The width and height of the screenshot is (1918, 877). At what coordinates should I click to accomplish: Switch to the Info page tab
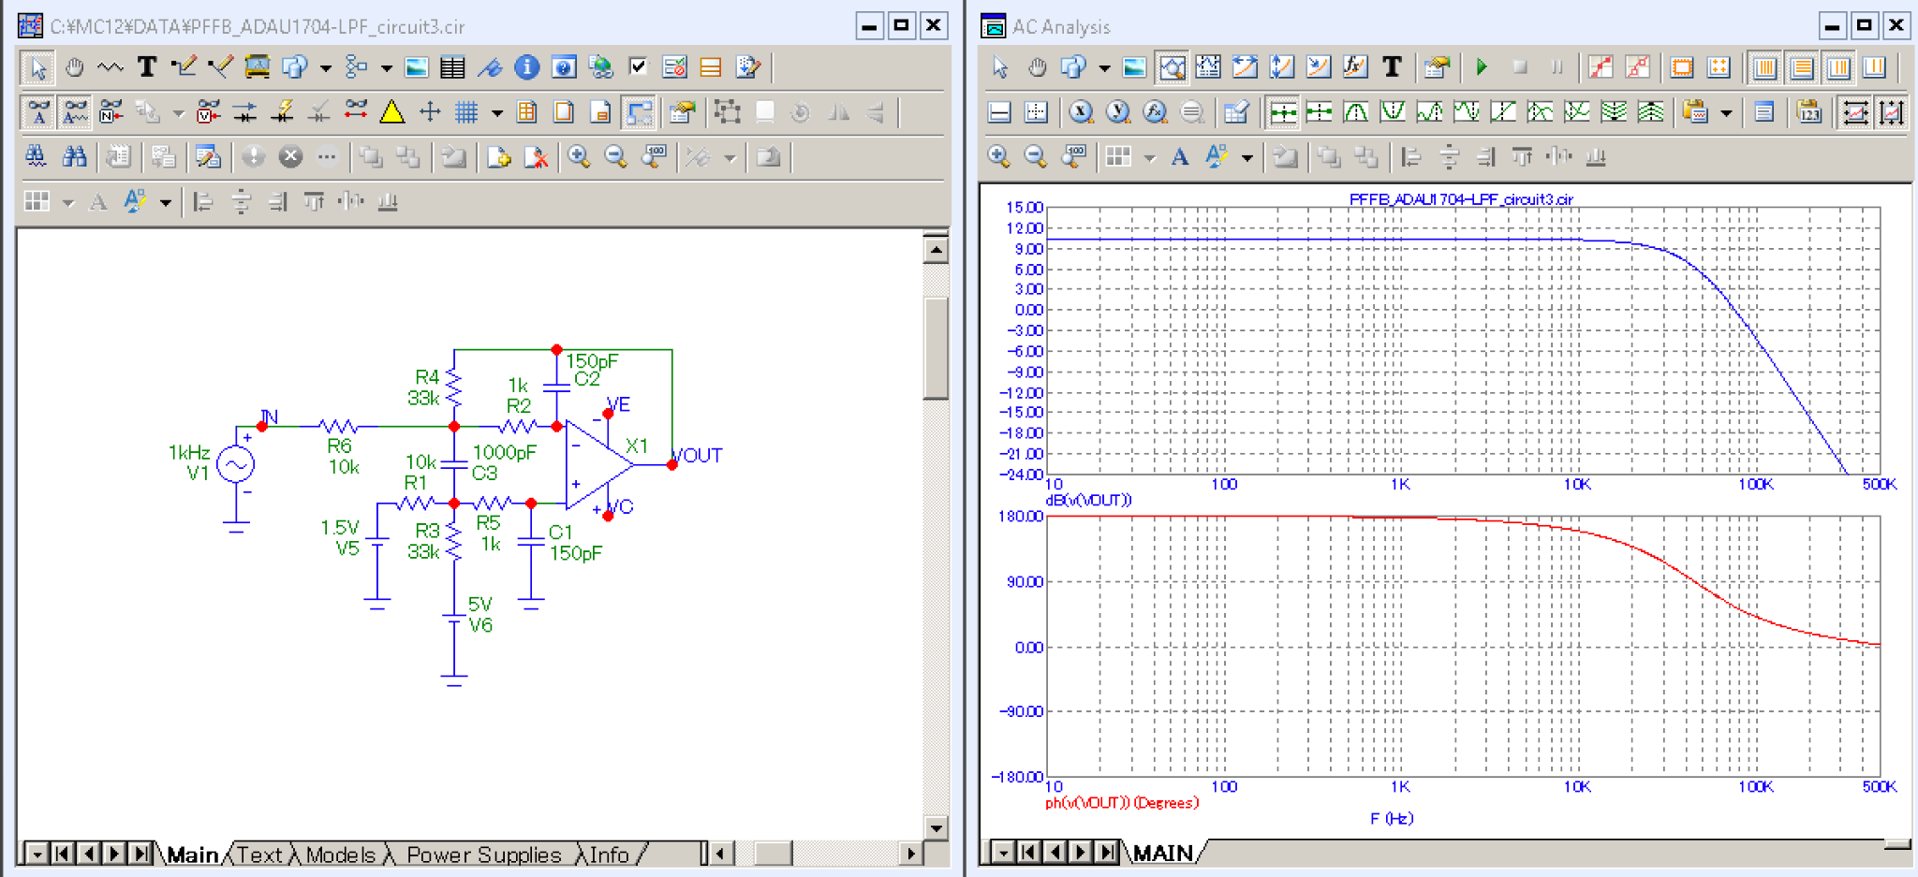click(609, 855)
